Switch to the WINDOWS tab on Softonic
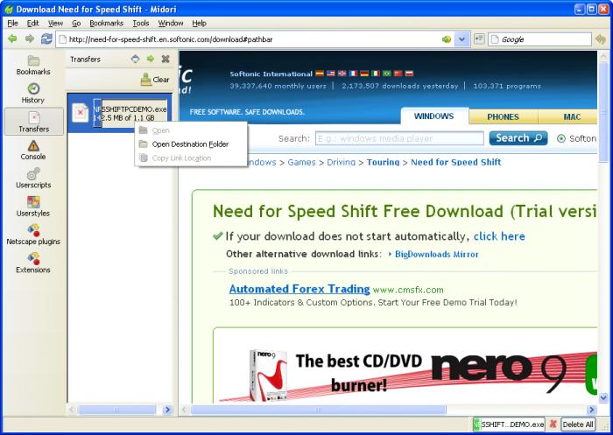 point(434,116)
